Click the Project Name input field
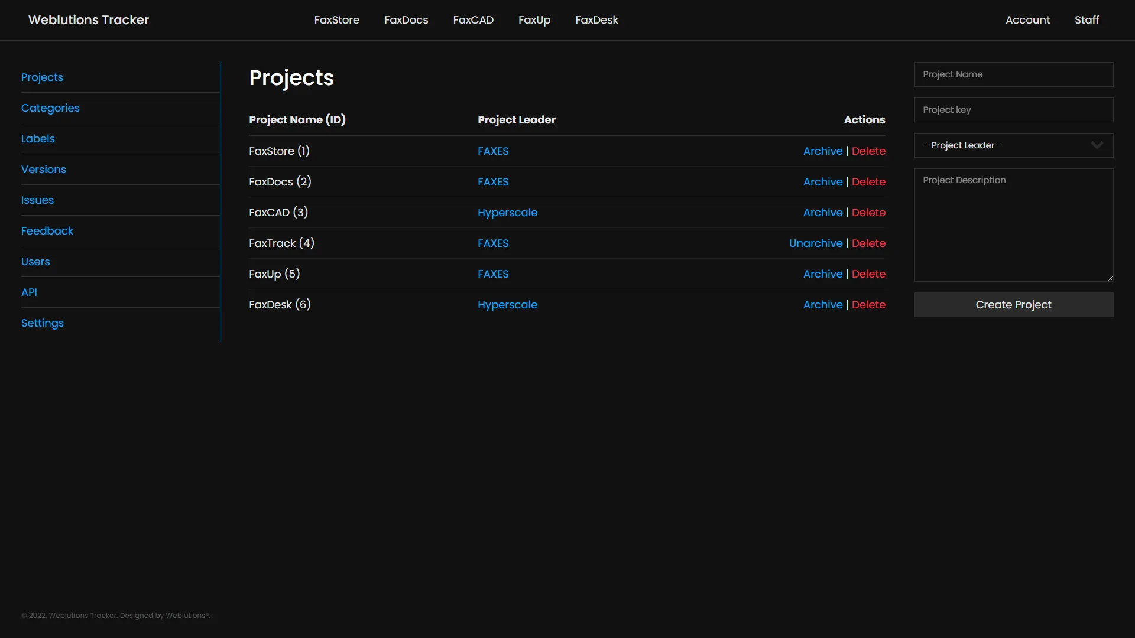Viewport: 1135px width, 638px height. 1013,74
